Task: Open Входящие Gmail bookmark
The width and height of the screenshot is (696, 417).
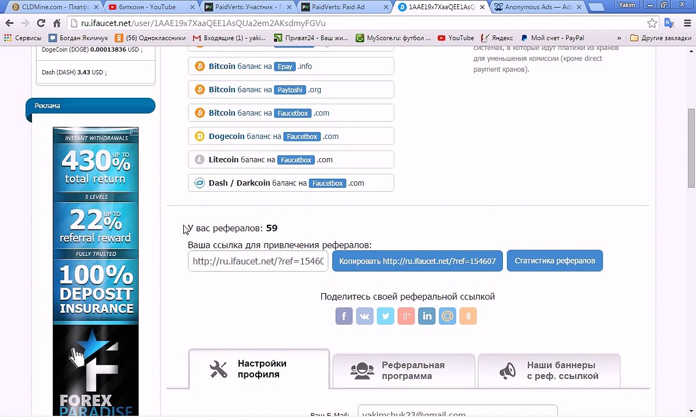Action: [x=229, y=38]
